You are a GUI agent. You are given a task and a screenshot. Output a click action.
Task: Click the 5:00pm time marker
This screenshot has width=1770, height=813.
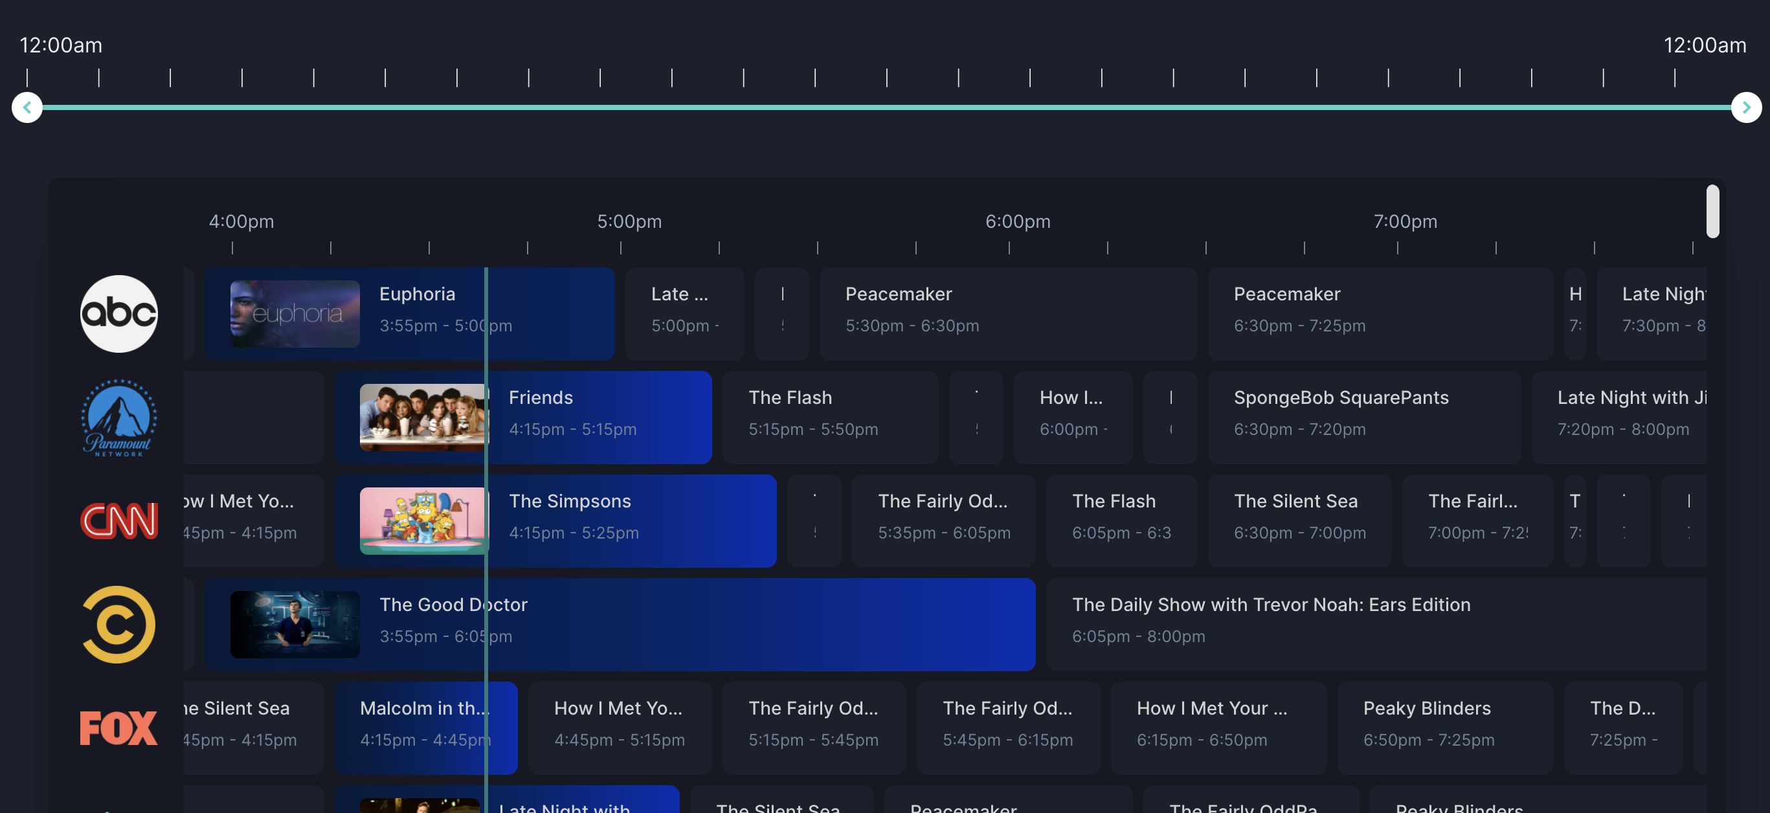click(629, 221)
